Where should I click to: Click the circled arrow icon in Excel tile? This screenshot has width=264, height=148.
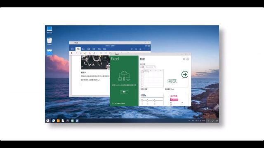tap(185, 74)
